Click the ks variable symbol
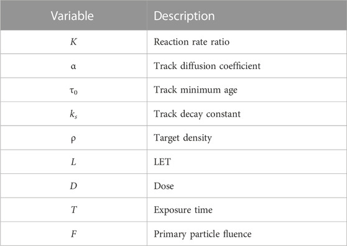The image size is (347, 246). point(73,114)
